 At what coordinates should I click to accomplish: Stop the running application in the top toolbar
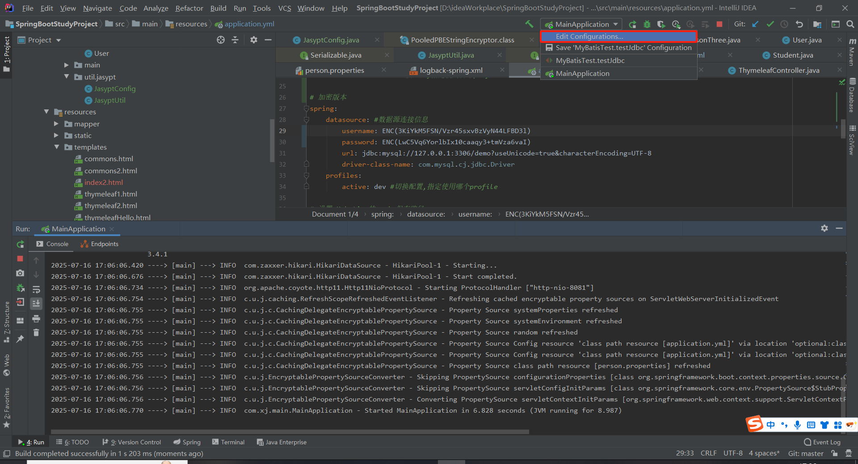coord(719,24)
